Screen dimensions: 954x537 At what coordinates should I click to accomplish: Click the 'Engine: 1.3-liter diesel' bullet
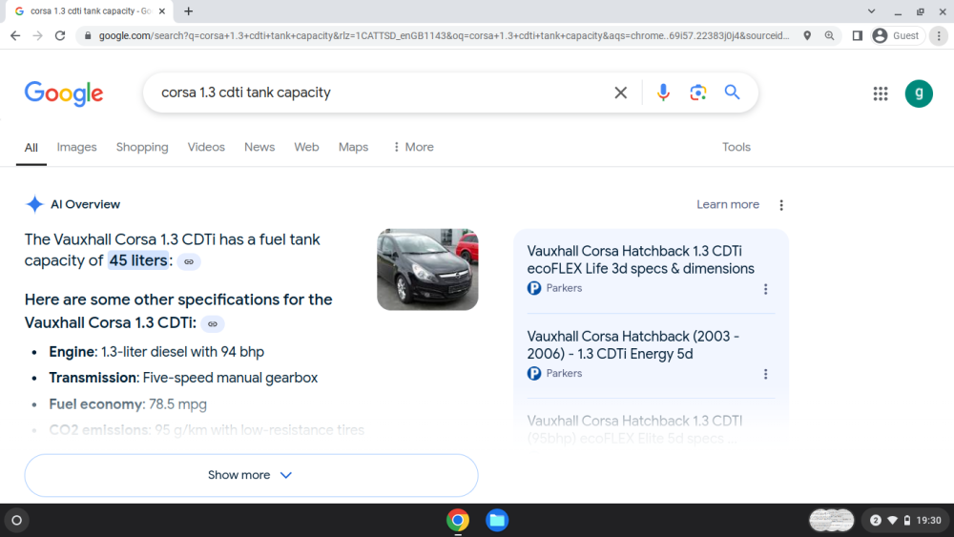click(156, 352)
